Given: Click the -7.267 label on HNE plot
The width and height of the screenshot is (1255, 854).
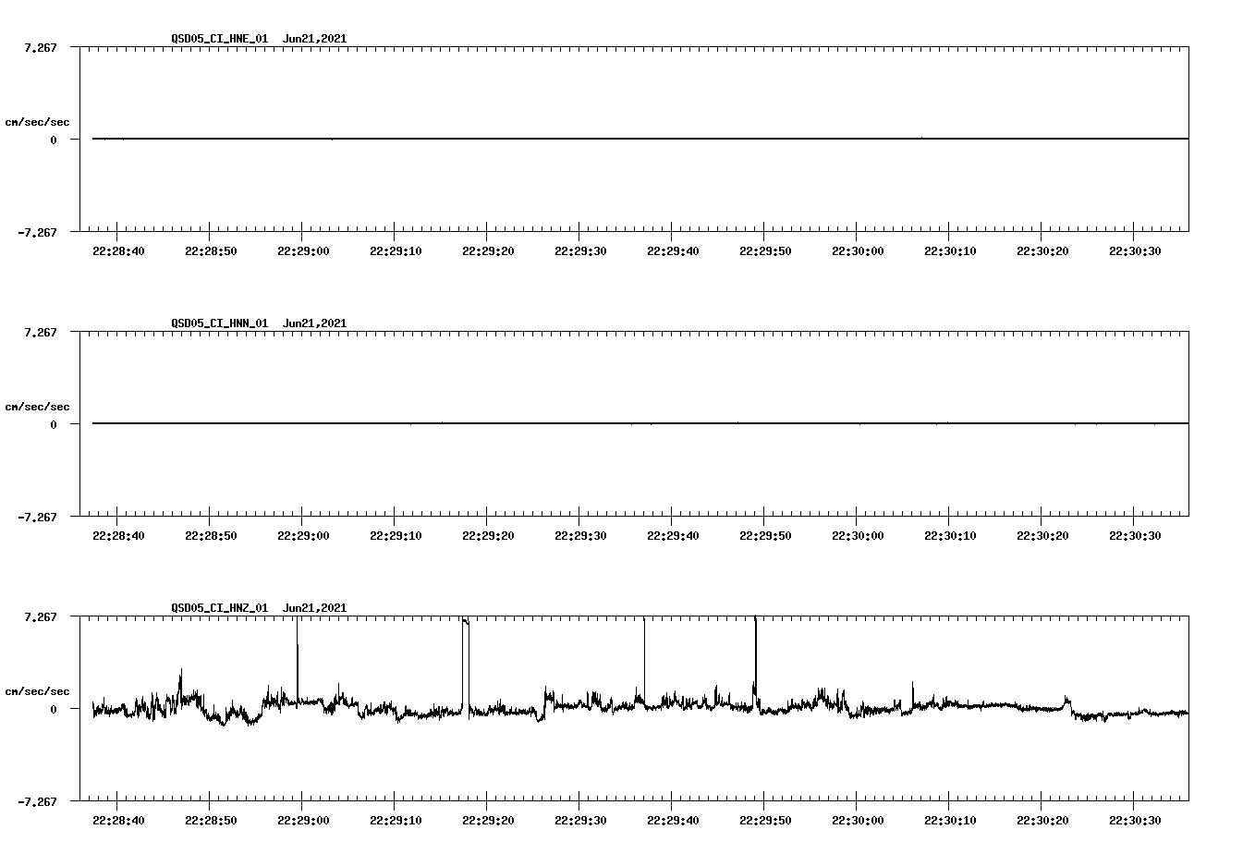Looking at the screenshot, I should point(37,232).
